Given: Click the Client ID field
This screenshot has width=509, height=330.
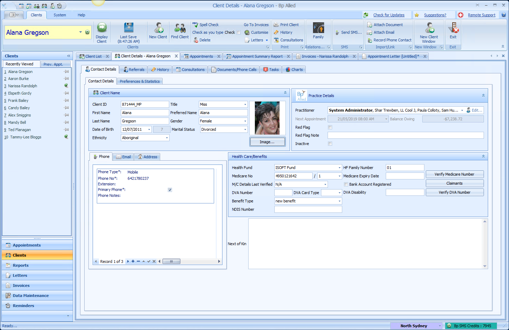Looking at the screenshot, I should click(x=145, y=104).
